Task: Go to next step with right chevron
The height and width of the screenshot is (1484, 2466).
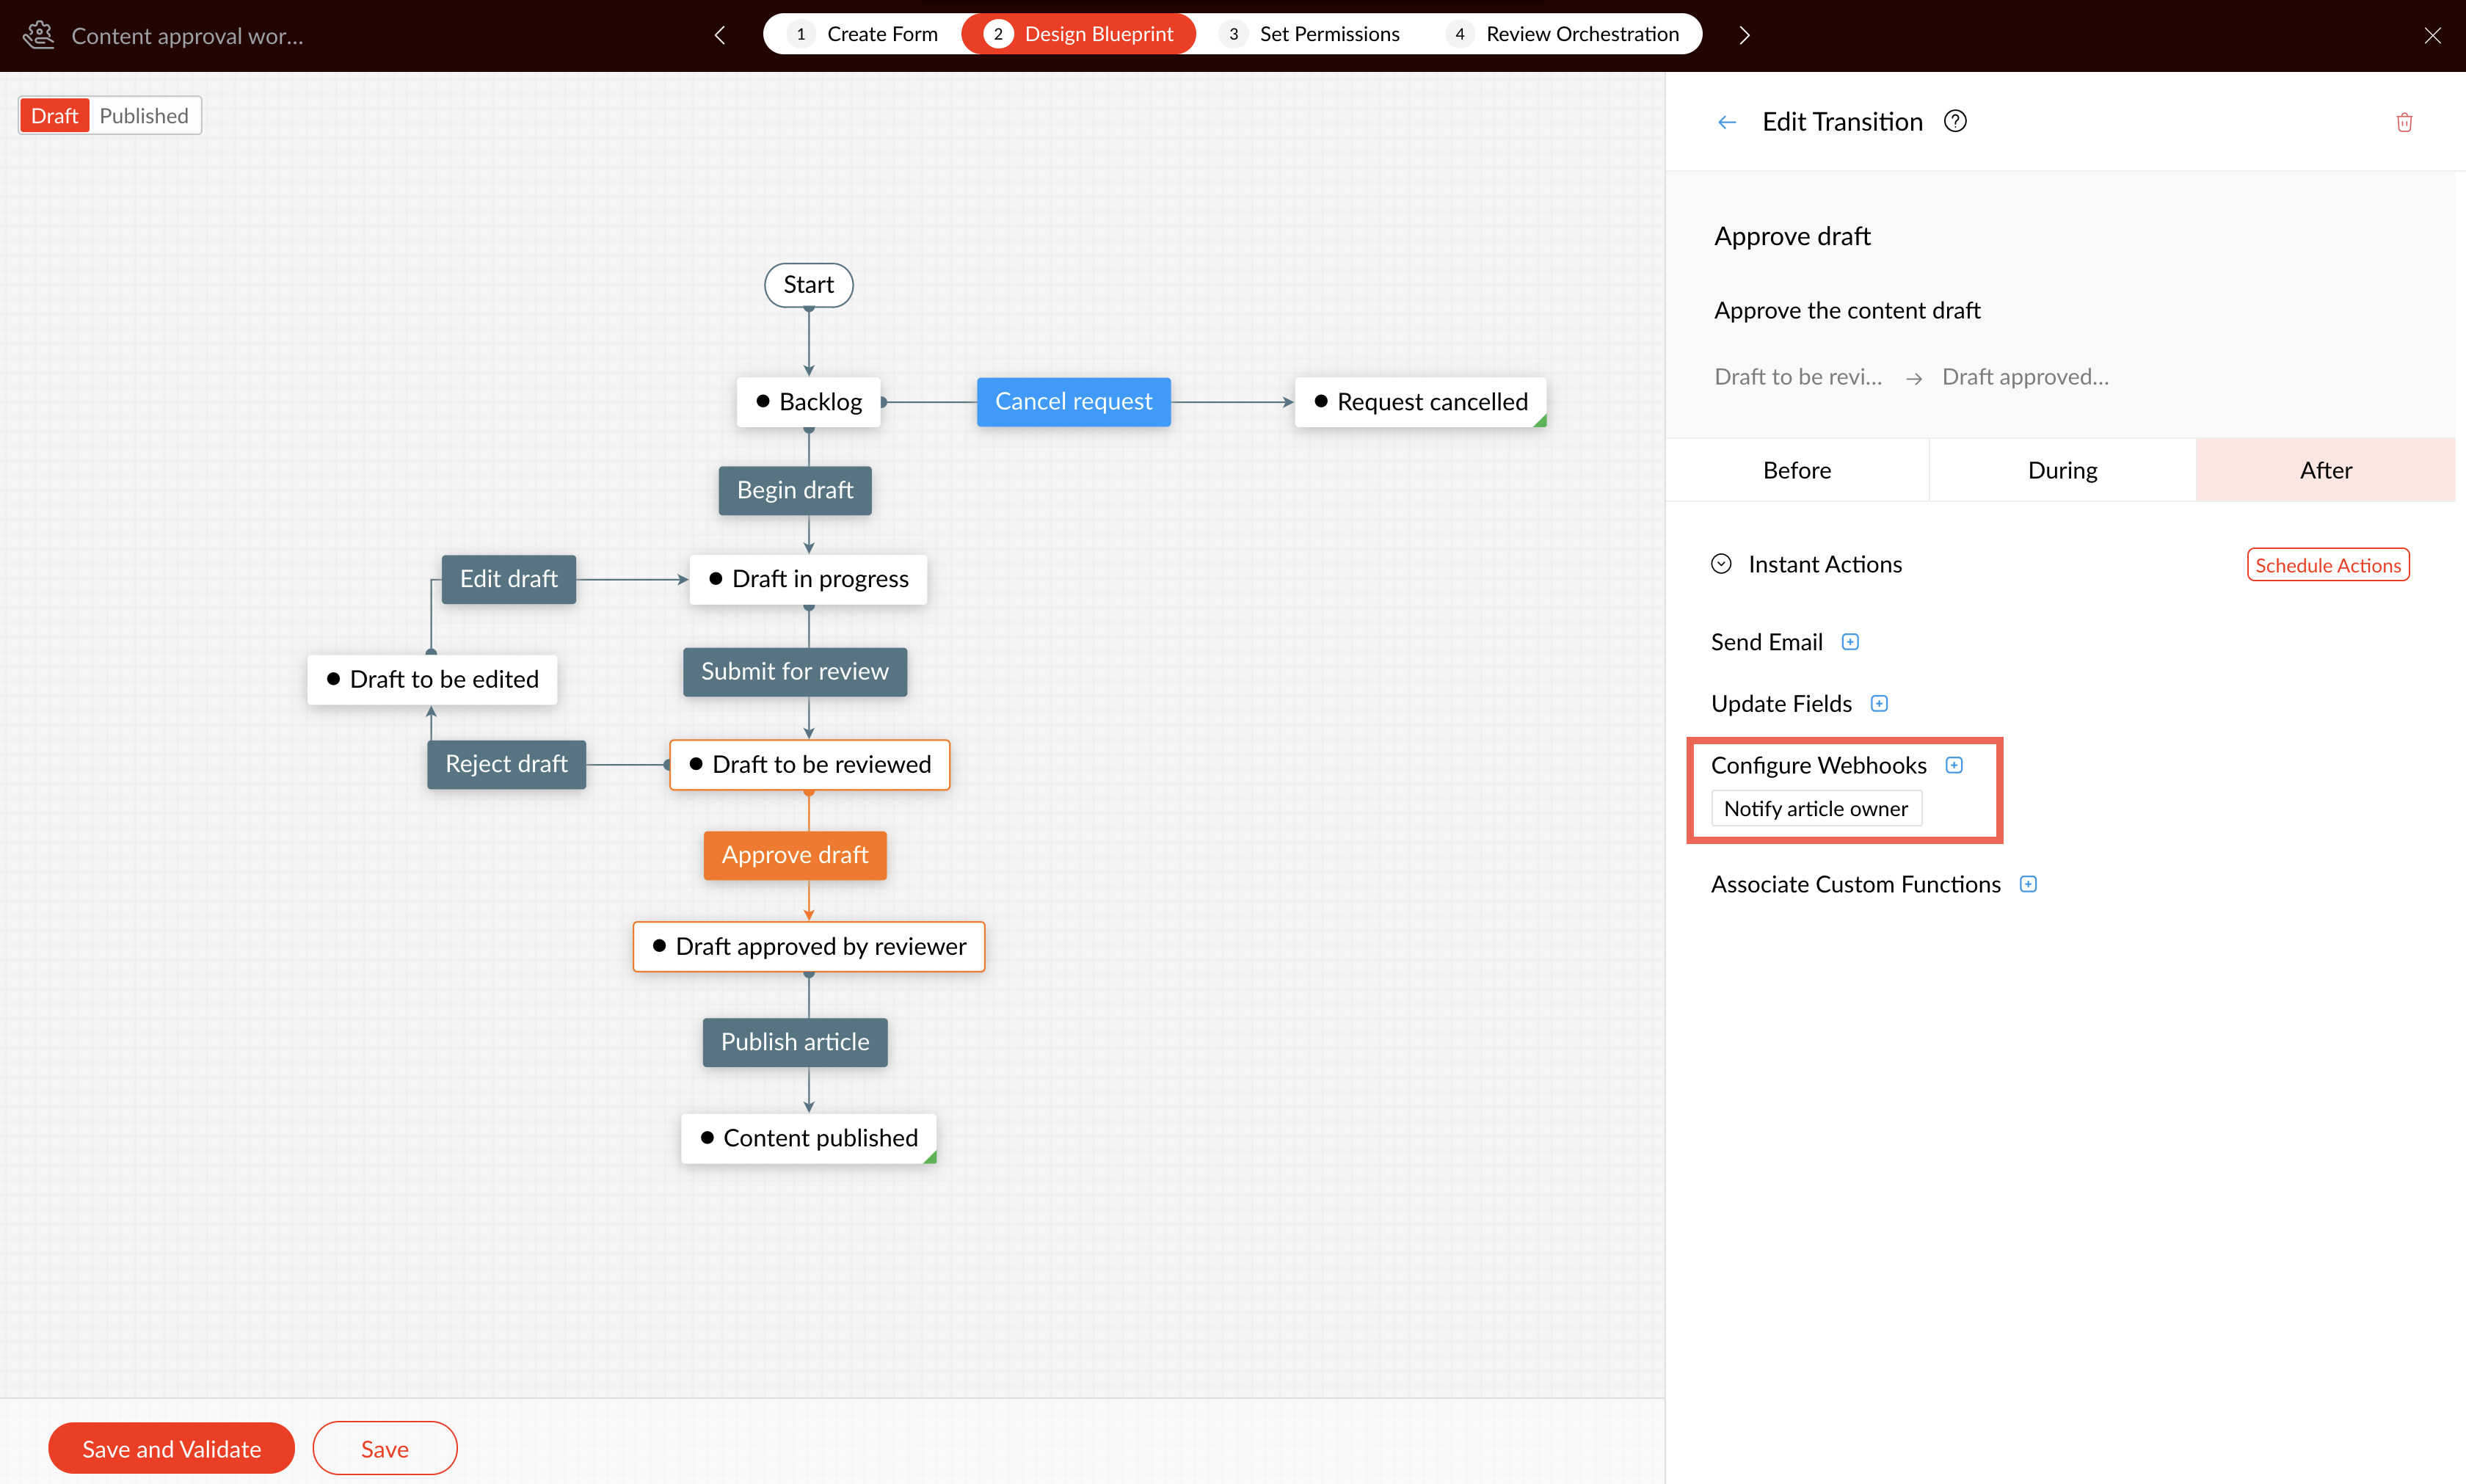Action: (x=1744, y=35)
